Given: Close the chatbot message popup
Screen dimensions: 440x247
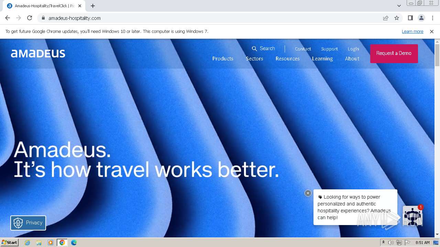Looking at the screenshot, I should coord(308,193).
